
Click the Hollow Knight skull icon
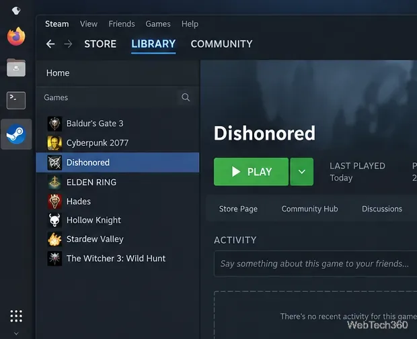54,220
